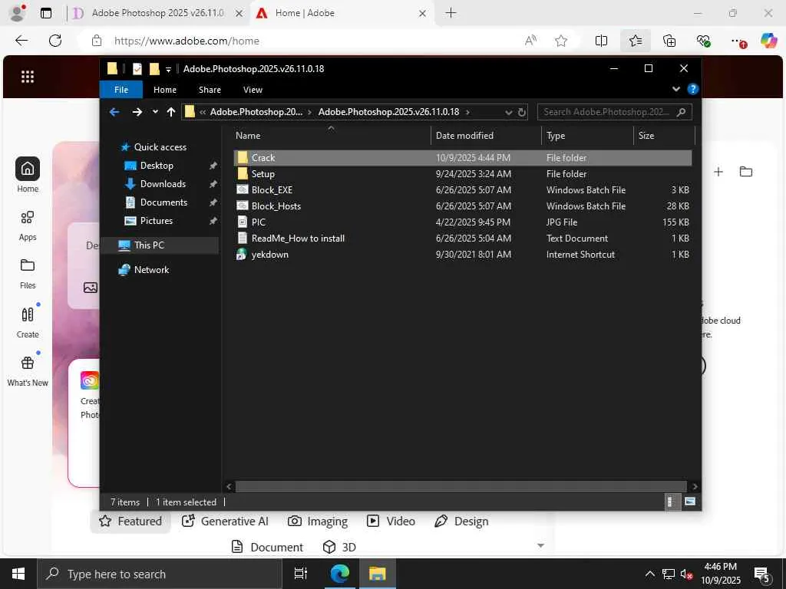Open Edge favorites list
Viewport: 786px width, 589px height.
(x=635, y=41)
